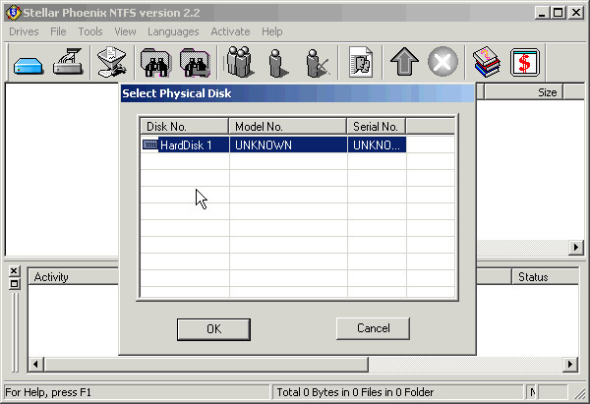
Task: Click the funnel file filter toolbar icon
Action: pyautogui.click(x=112, y=62)
